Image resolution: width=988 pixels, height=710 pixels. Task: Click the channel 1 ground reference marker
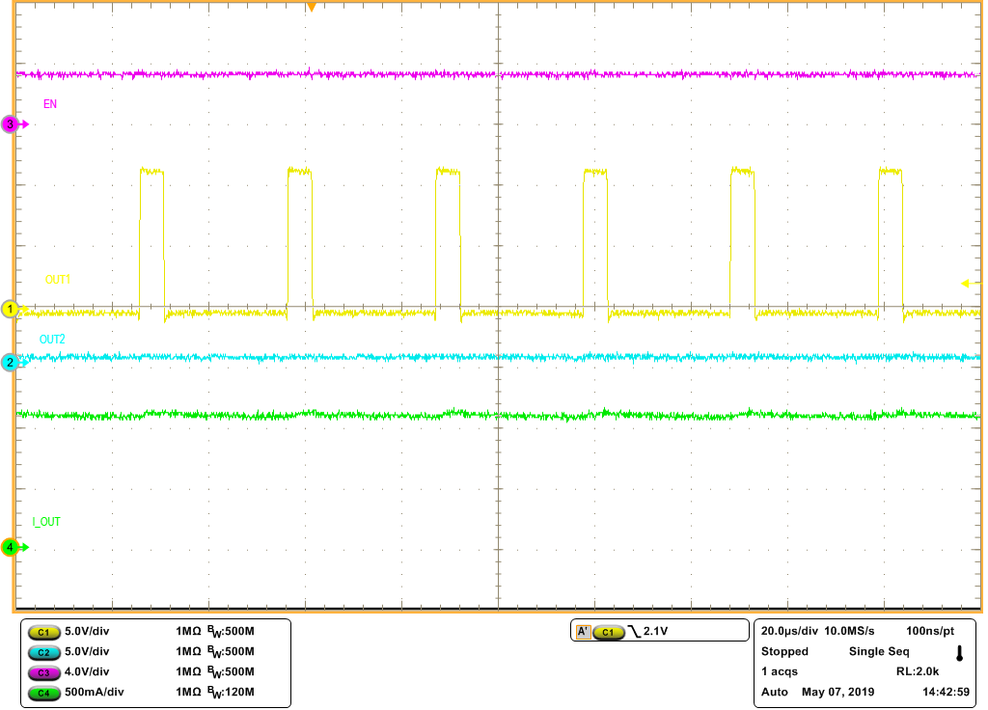pos(9,309)
